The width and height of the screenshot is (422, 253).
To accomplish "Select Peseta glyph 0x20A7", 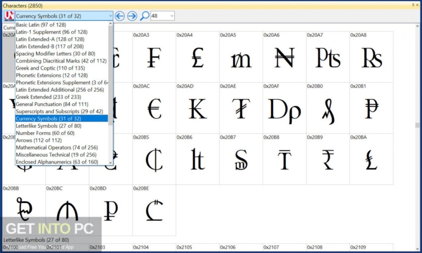I will (x=328, y=57).
